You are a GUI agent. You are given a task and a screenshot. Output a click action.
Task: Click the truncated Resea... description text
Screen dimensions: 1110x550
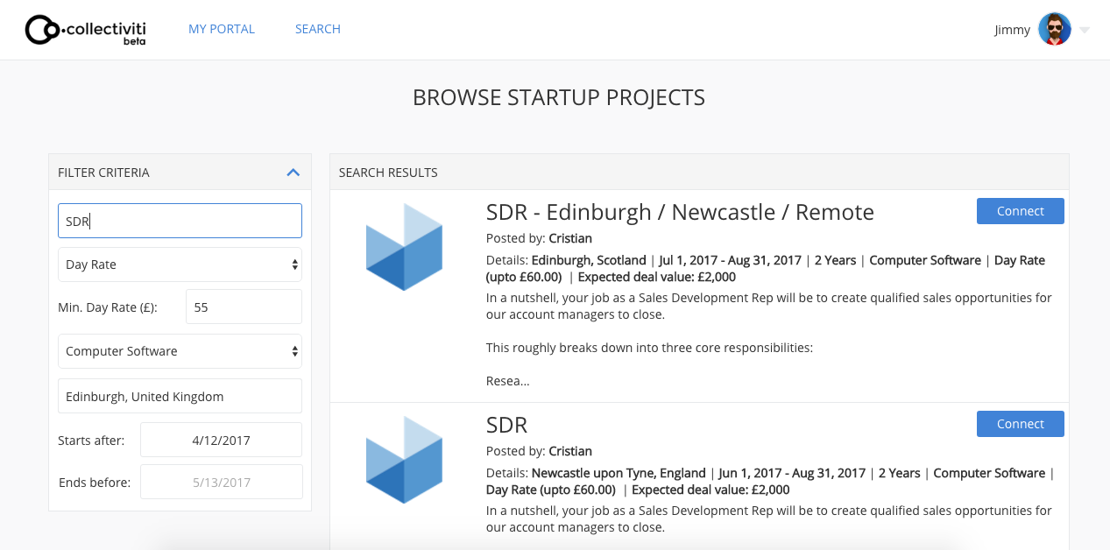coord(508,381)
